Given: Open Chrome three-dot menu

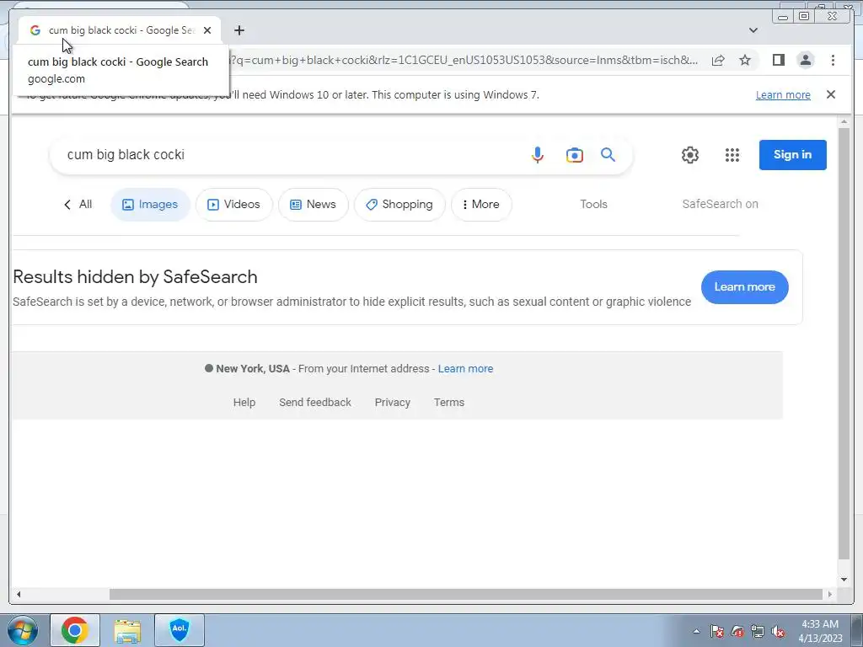Looking at the screenshot, I should [x=833, y=60].
